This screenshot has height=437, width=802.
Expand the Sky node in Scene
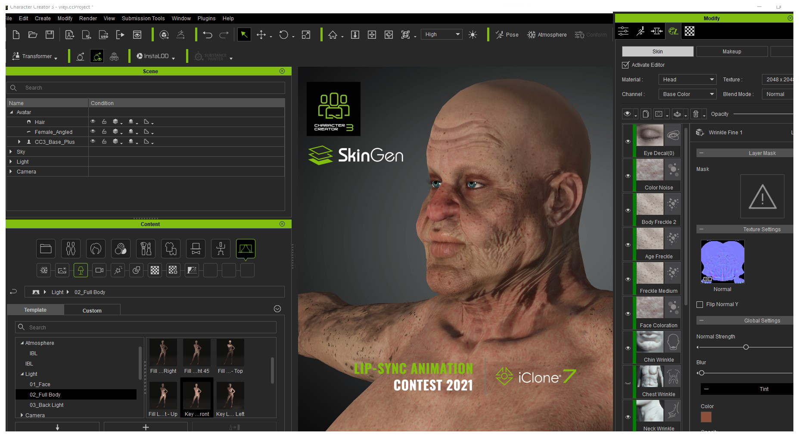tap(11, 152)
